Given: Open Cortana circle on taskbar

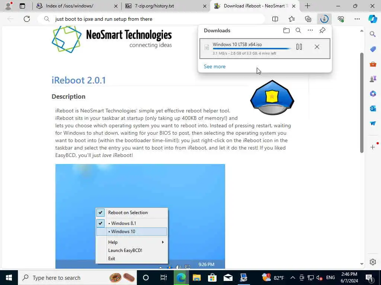Looking at the screenshot, I should point(145,278).
